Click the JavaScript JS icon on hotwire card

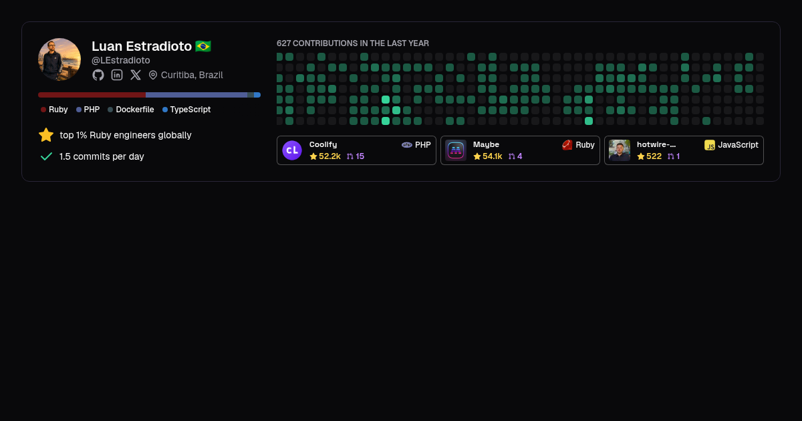[710, 145]
